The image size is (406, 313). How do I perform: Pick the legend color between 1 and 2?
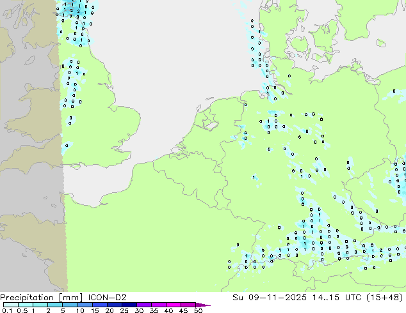tap(40, 305)
